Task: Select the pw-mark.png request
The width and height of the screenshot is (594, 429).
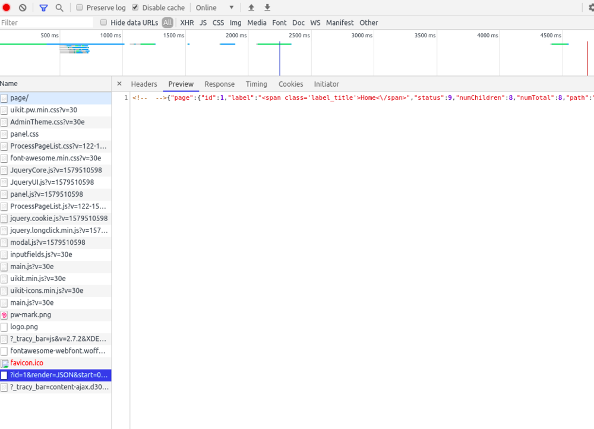Action: pyautogui.click(x=30, y=315)
